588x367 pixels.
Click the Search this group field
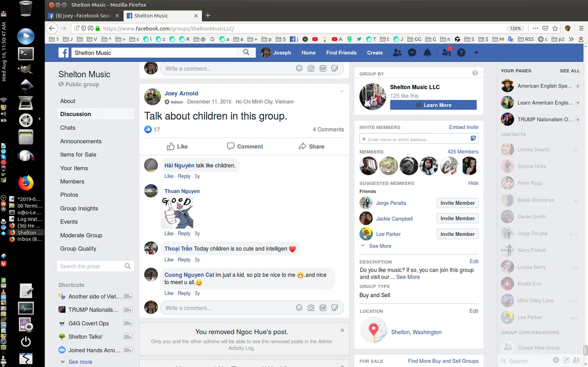96,266
